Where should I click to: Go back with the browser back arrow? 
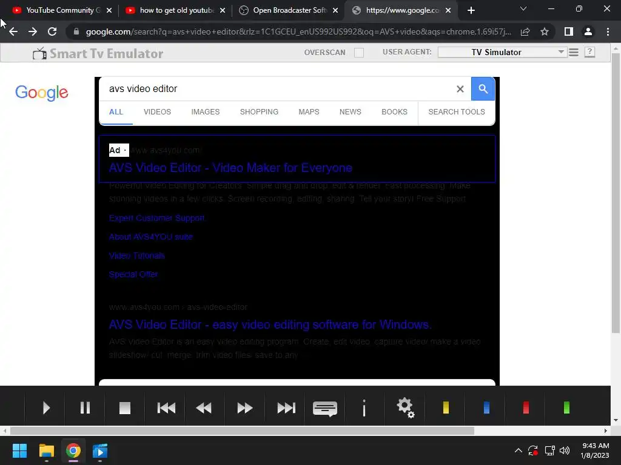tap(13, 31)
